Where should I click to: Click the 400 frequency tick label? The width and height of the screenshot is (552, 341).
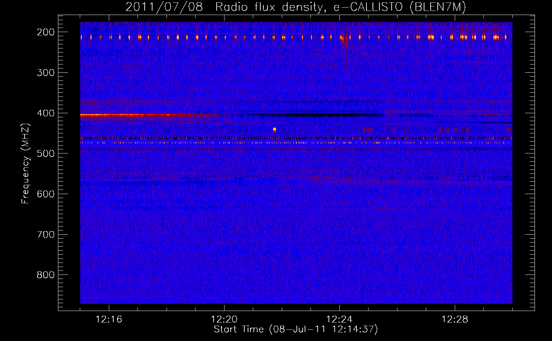coord(46,113)
